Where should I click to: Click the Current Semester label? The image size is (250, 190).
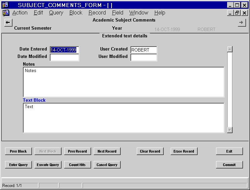point(33,28)
